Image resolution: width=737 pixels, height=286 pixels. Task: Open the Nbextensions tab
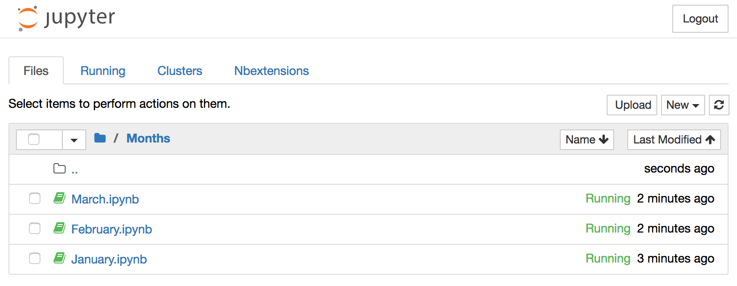click(271, 70)
